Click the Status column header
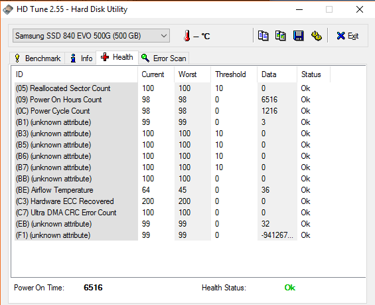 point(313,74)
